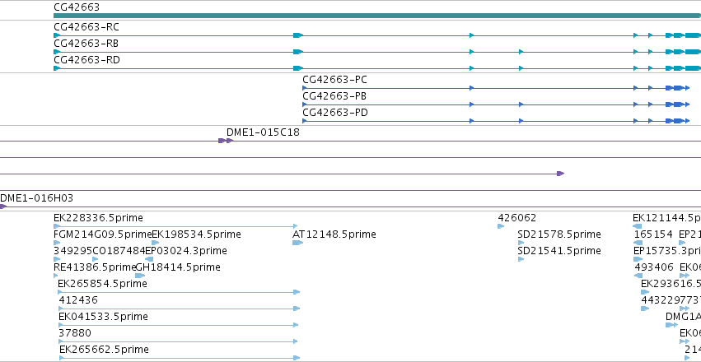
Task: Select EST FGM214G09.5prime label
Action: click(102, 234)
